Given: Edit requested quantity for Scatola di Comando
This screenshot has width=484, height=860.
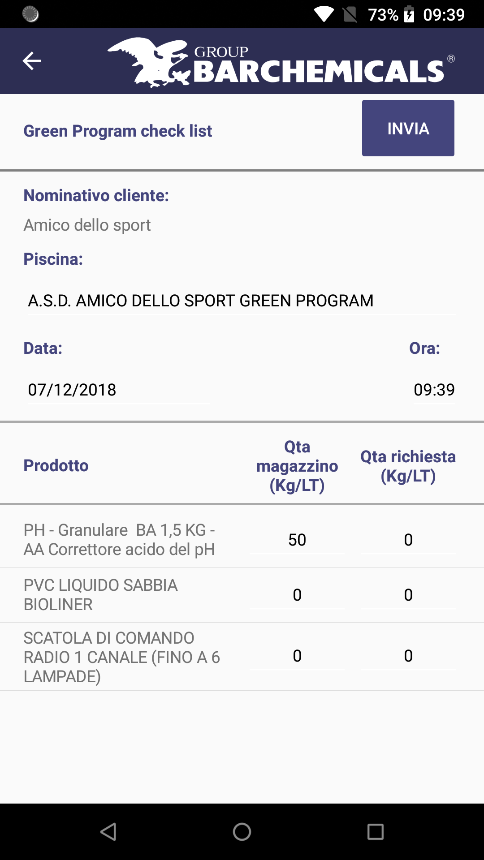Looking at the screenshot, I should click(408, 656).
